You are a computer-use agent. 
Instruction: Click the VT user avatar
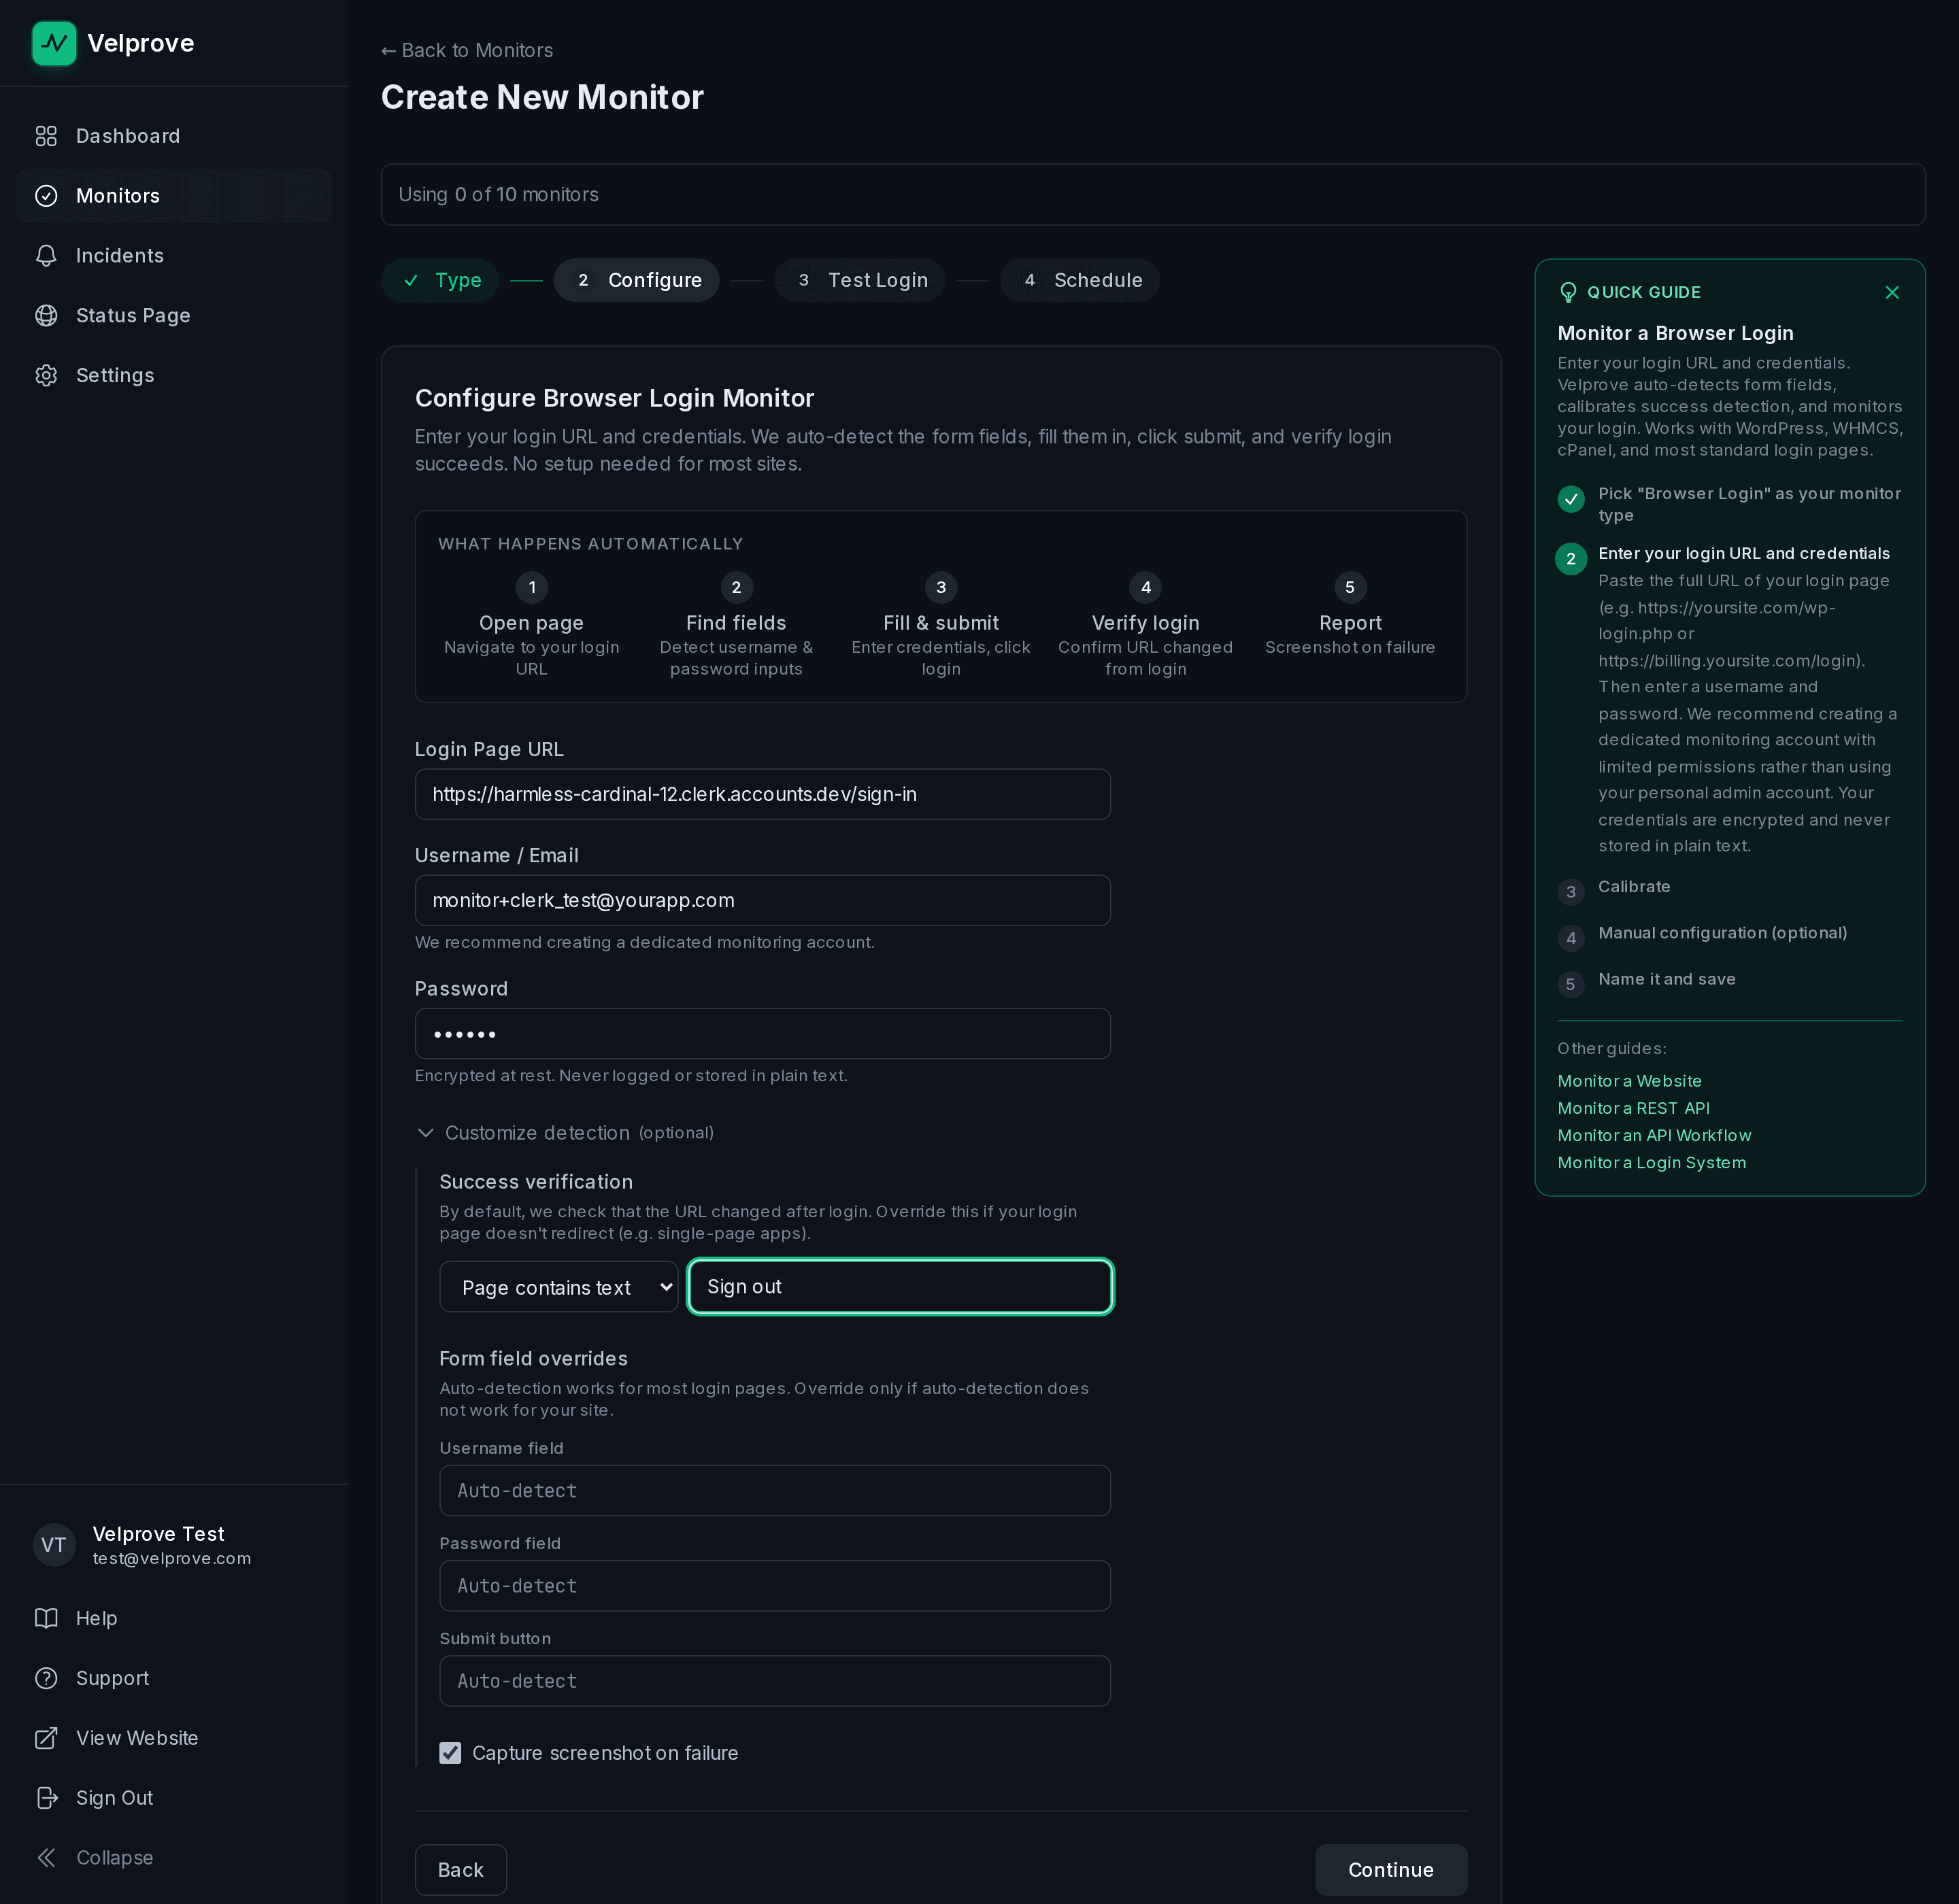(x=54, y=1545)
